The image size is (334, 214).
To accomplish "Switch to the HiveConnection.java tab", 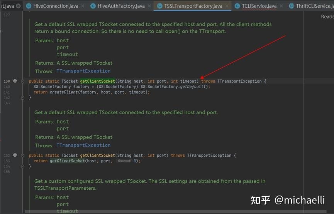I will (x=55, y=6).
